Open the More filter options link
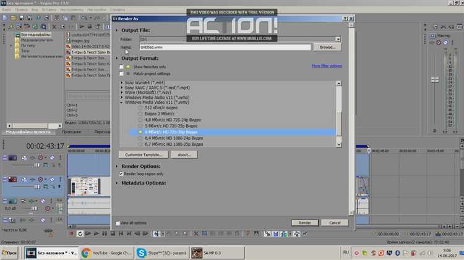464x260 pixels. pyautogui.click(x=327, y=66)
